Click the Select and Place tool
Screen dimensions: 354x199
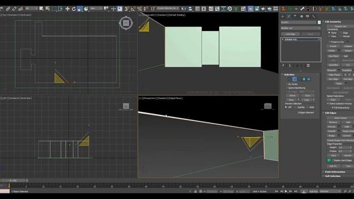86,9
